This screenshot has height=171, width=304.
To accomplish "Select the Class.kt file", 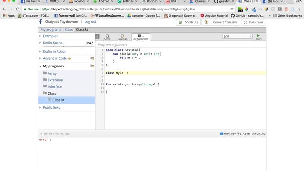I will pos(66,100).
